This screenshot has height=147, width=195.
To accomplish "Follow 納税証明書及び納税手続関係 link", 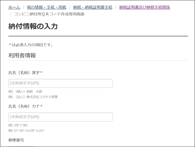I will pyautogui.click(x=145, y=7).
